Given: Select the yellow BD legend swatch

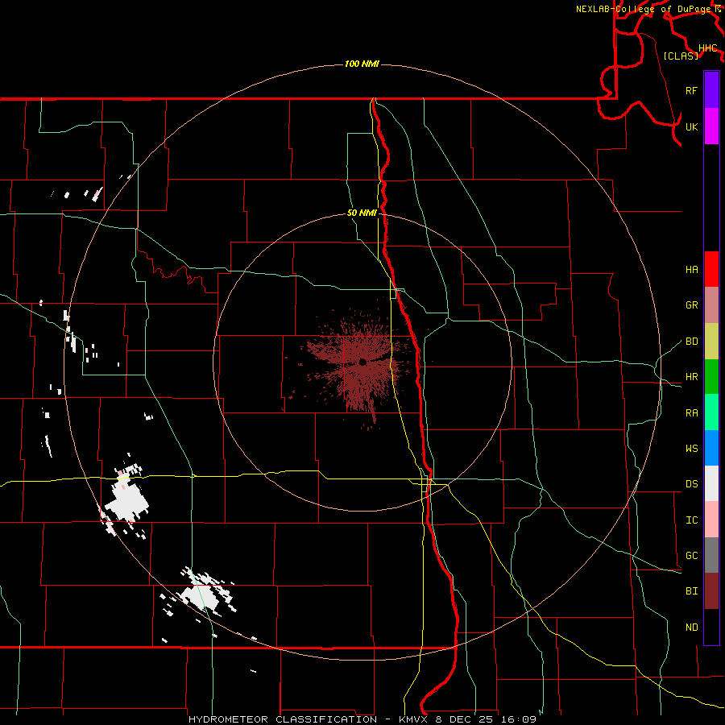Looking at the screenshot, I should (711, 342).
